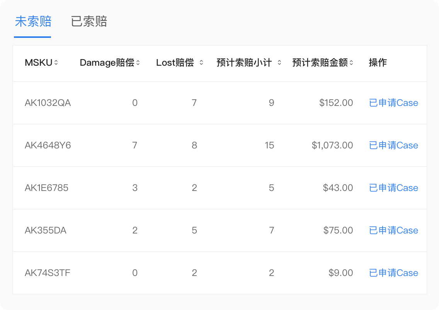439x310 pixels.
Task: Switch to the 已索赔 tab
Action: click(x=89, y=22)
